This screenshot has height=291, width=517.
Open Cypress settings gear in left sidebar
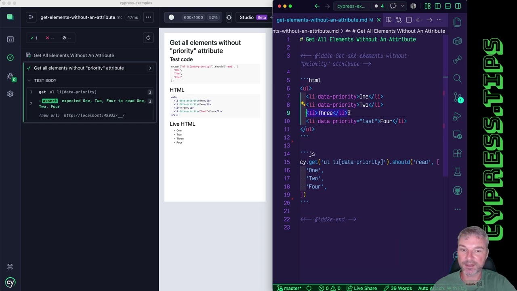[11, 94]
